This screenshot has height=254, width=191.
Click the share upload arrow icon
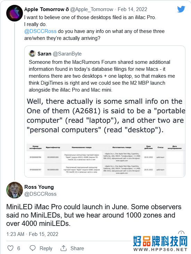point(64,248)
